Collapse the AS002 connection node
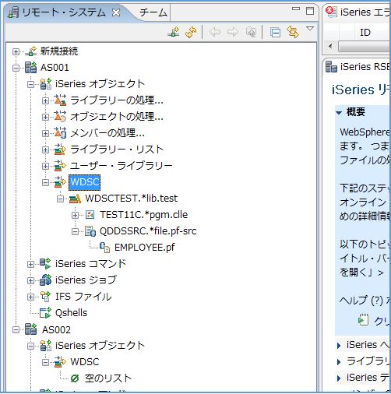Viewport: 391px width, 394px height. pyautogui.click(x=16, y=330)
